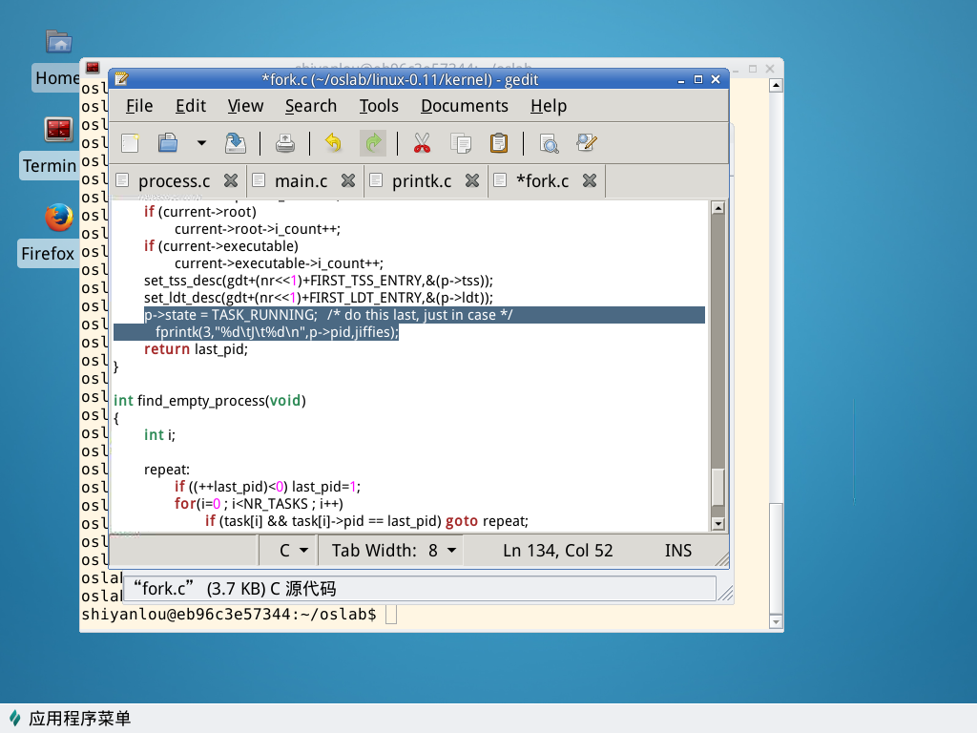Create a new document with toolbar icon
This screenshot has width=977, height=733.
(130, 143)
